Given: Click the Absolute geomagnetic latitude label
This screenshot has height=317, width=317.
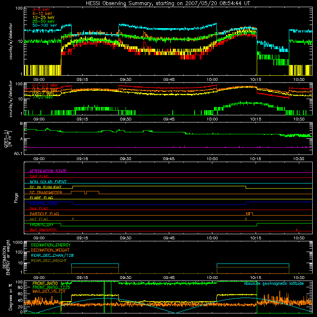Looking at the screenshot, I should point(274,283).
